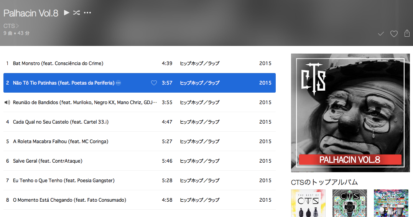Love the album with header heart icon
Viewport: 413px width, 217px height.
pos(394,34)
